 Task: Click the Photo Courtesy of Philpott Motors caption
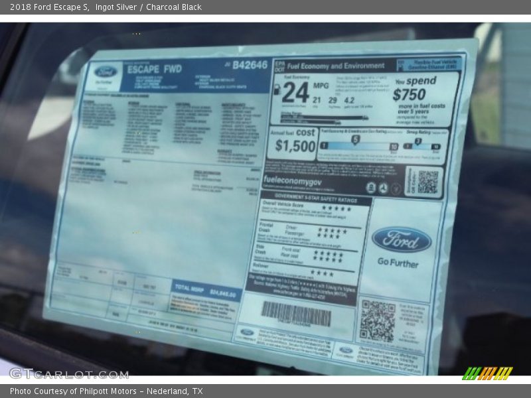(106, 391)
